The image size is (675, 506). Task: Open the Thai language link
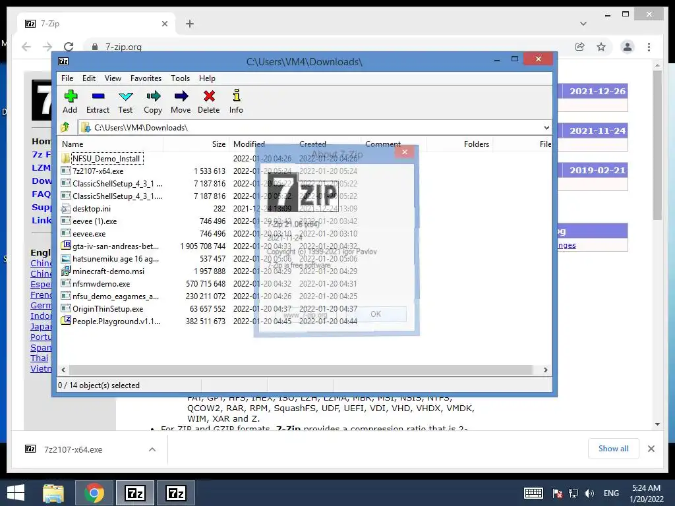click(x=39, y=358)
